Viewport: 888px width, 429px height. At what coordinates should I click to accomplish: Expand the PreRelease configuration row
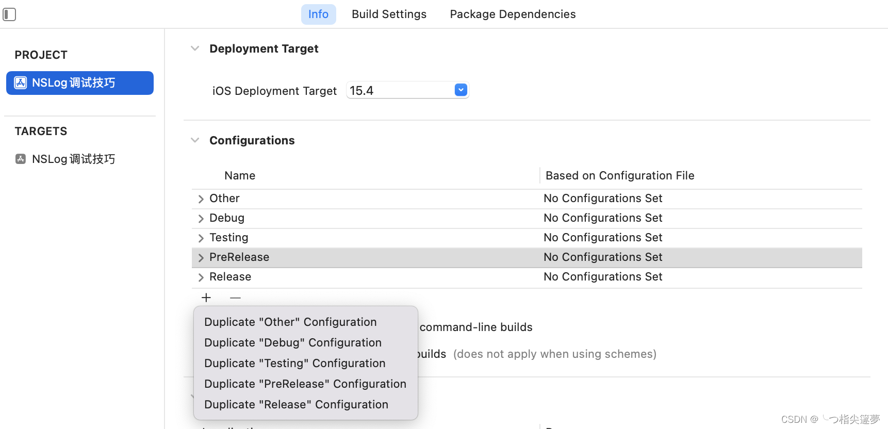coord(201,258)
